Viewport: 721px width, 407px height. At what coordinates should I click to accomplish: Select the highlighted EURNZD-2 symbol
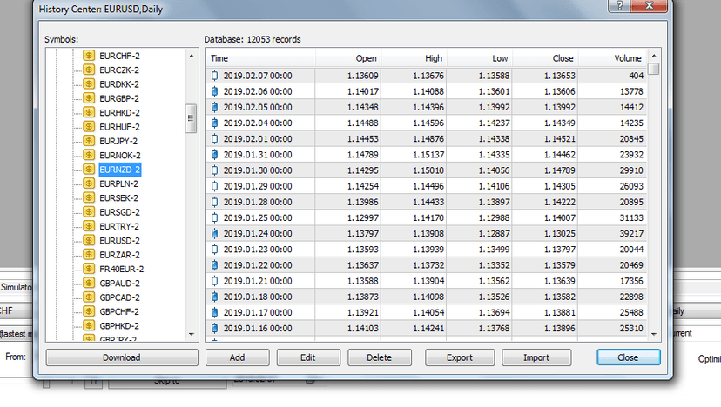119,170
